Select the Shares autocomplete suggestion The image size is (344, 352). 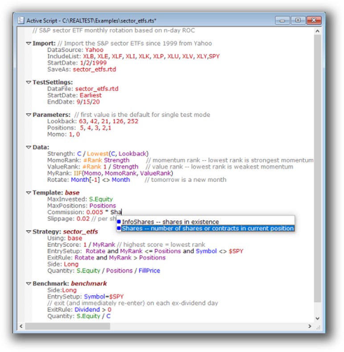pyautogui.click(x=205, y=228)
